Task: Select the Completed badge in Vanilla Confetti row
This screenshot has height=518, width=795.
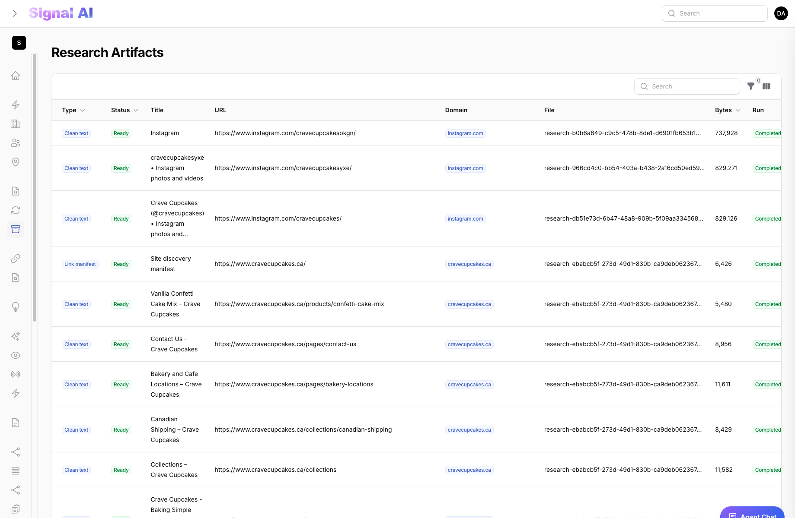Action: click(x=768, y=304)
